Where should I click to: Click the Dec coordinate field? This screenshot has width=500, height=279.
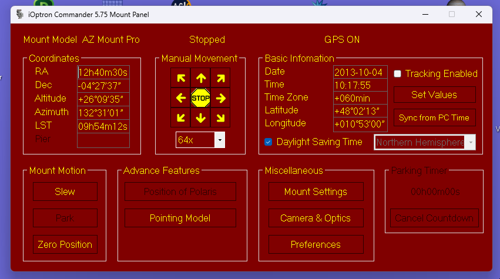coord(103,86)
